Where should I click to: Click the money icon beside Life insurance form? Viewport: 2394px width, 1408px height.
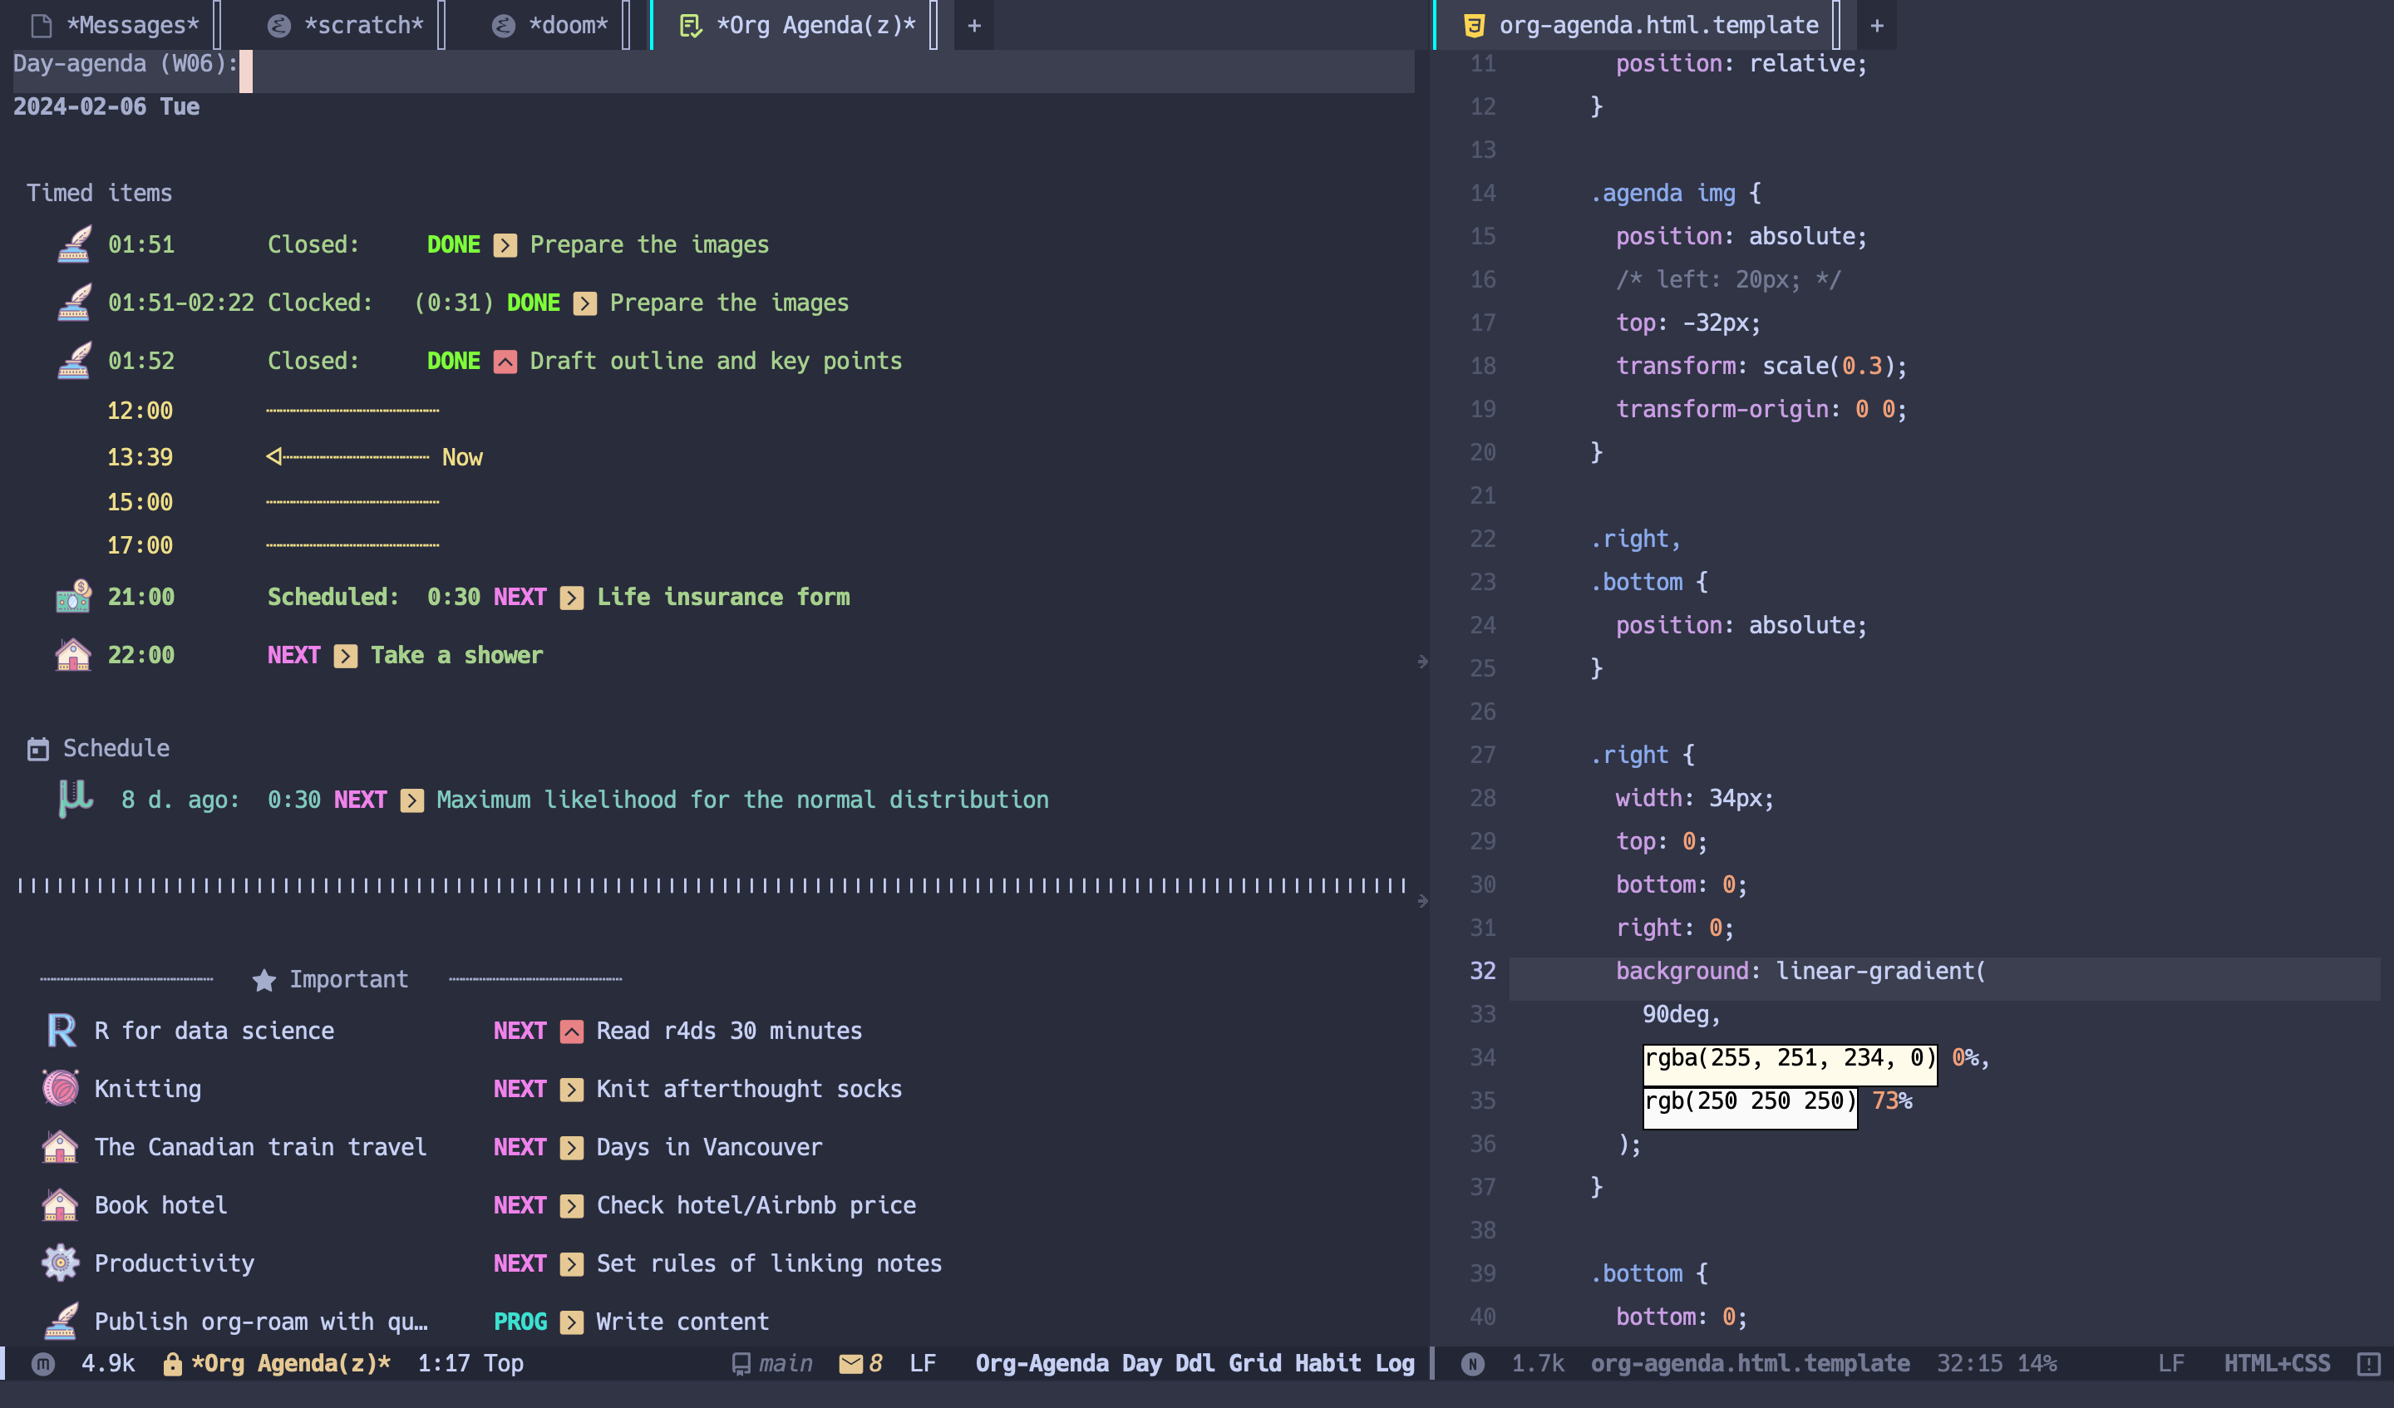[x=73, y=597]
